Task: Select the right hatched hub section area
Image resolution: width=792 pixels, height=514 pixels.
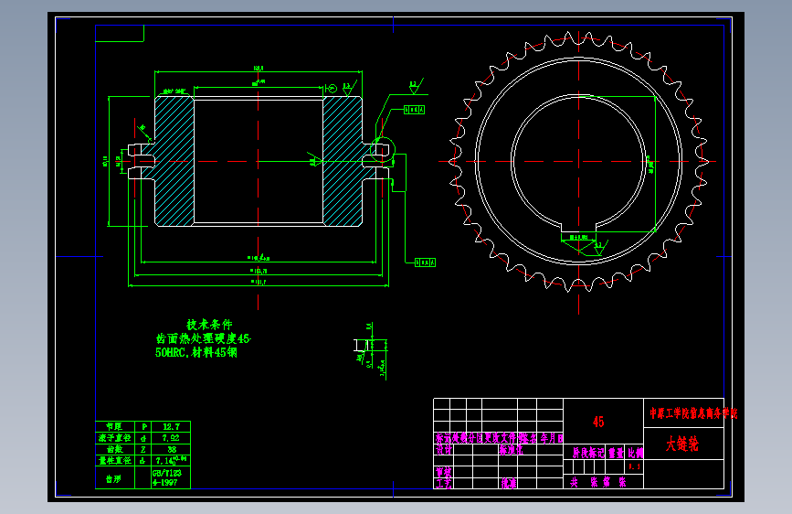Action: [343, 161]
